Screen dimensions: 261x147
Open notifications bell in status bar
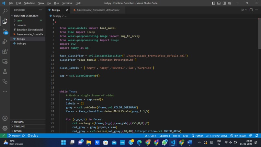coord(257,136)
